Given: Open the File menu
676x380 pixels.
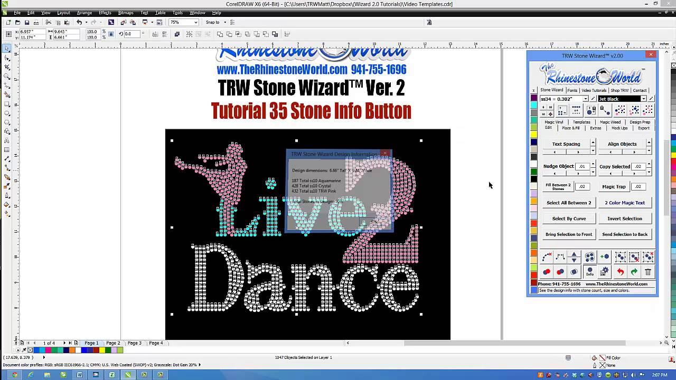Looking at the screenshot, I should tap(17, 13).
